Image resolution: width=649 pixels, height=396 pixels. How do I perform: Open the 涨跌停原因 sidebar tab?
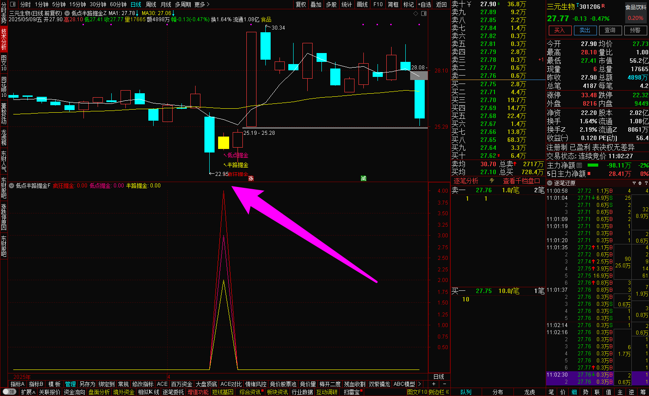click(x=4, y=217)
